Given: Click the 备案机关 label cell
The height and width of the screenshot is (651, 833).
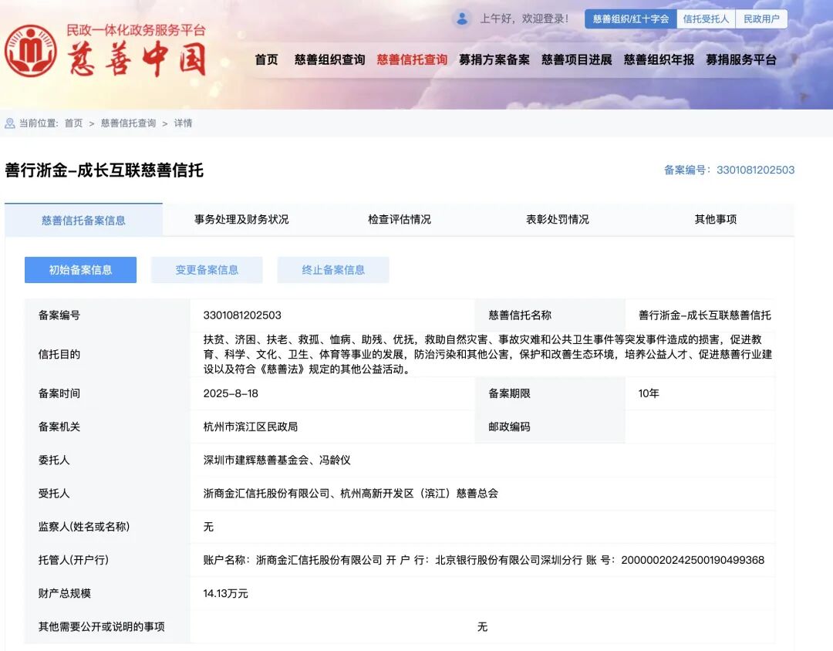Looking at the screenshot, I should click(x=106, y=427).
